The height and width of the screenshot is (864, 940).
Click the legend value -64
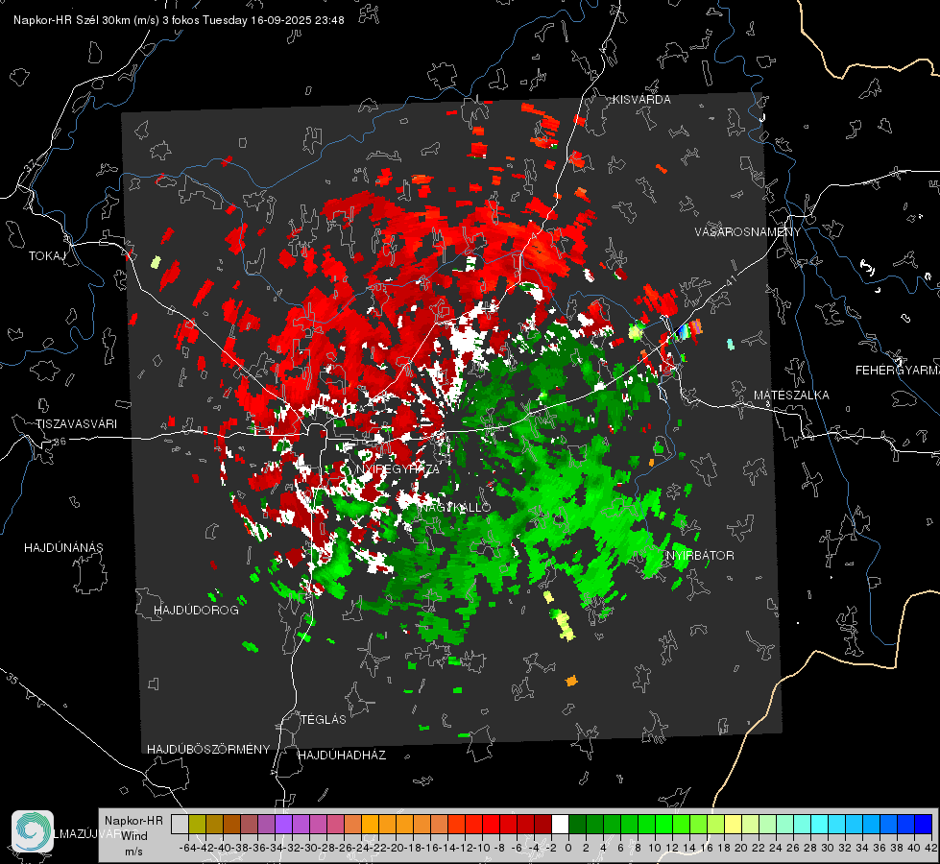coord(188,848)
